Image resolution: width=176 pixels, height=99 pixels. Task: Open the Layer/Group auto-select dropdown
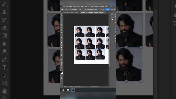81,9
